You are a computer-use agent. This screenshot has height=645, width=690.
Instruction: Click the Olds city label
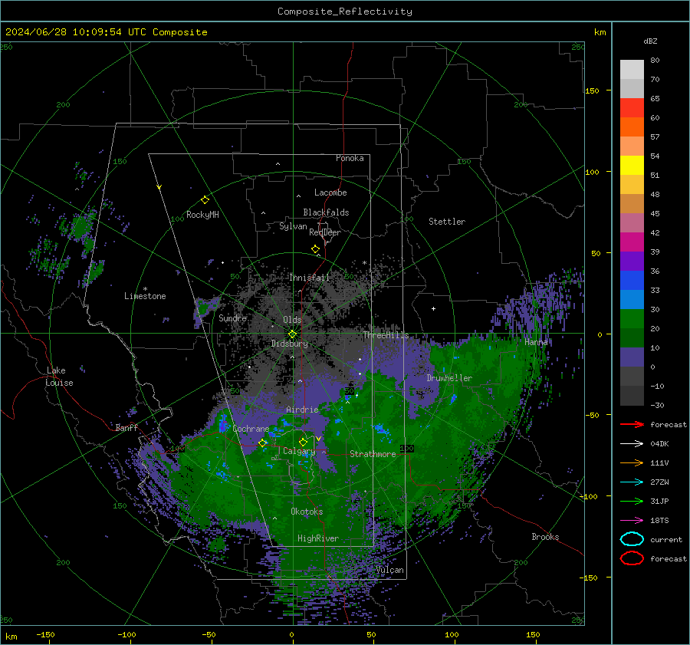(292, 320)
